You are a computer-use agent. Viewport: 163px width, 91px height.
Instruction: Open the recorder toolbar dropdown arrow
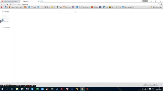tap(2, 86)
